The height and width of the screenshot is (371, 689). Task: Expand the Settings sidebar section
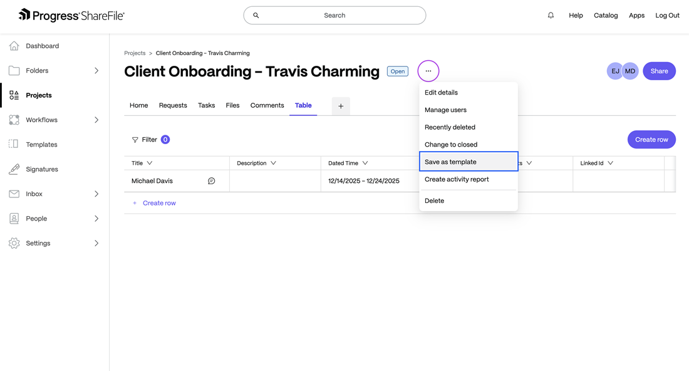click(x=96, y=243)
